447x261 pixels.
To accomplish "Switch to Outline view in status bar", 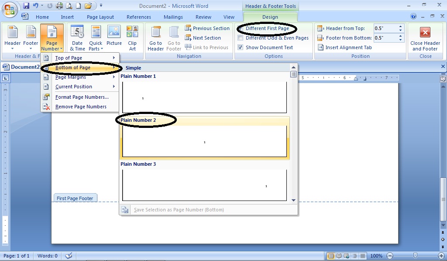I will tap(354, 256).
